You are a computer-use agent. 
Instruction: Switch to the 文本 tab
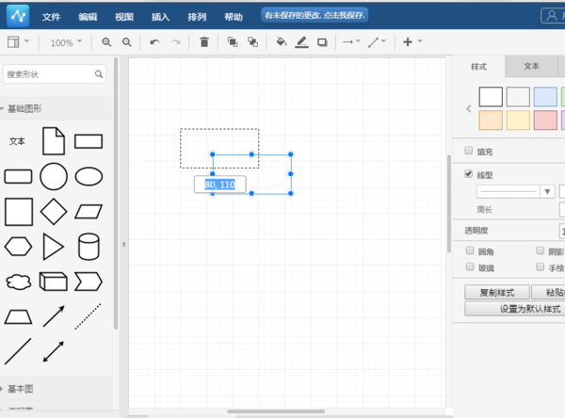click(531, 67)
